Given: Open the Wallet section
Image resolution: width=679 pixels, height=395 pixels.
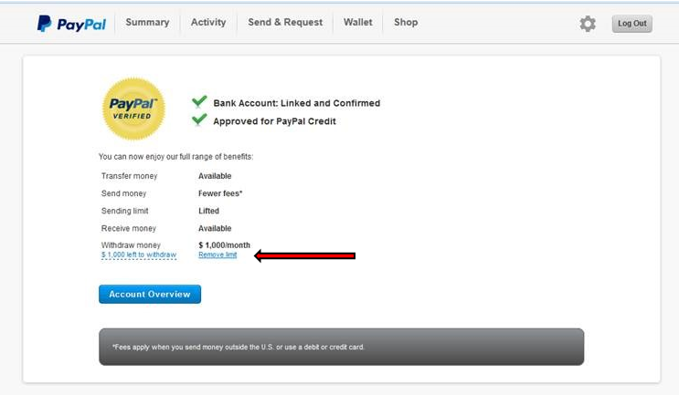Looking at the screenshot, I should tap(358, 23).
